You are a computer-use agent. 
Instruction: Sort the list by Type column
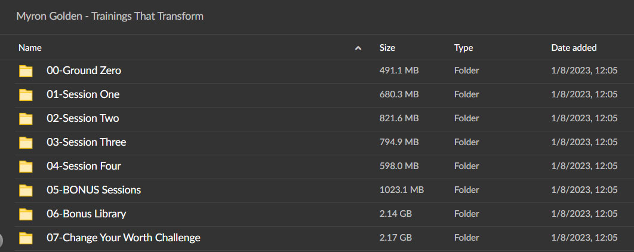click(463, 48)
